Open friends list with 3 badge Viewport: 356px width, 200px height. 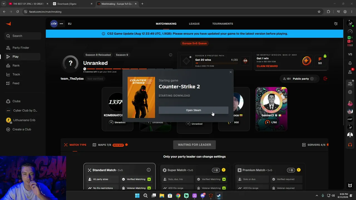[350, 72]
